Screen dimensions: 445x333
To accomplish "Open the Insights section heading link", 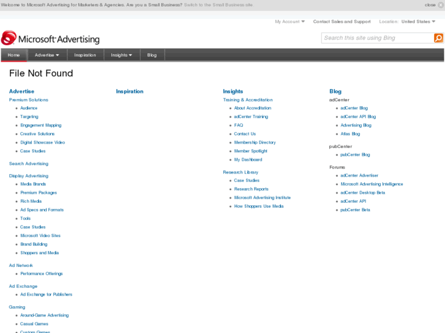I will point(233,91).
